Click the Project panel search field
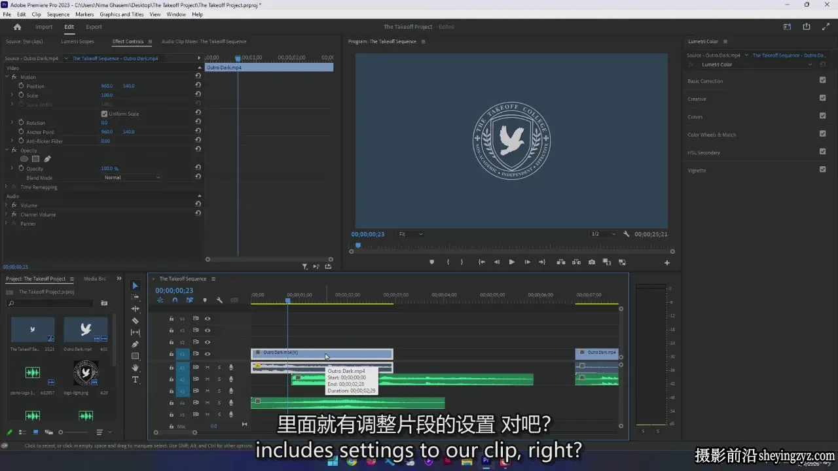 pos(50,304)
